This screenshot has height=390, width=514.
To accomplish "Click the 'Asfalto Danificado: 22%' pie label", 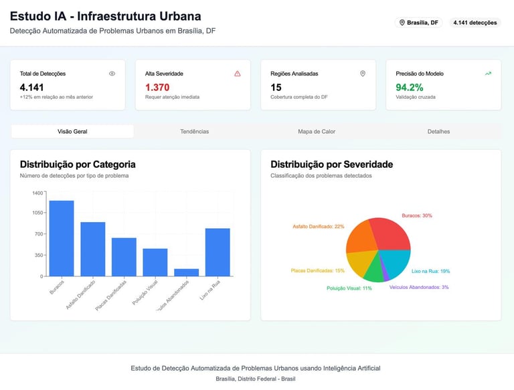I will (x=319, y=227).
